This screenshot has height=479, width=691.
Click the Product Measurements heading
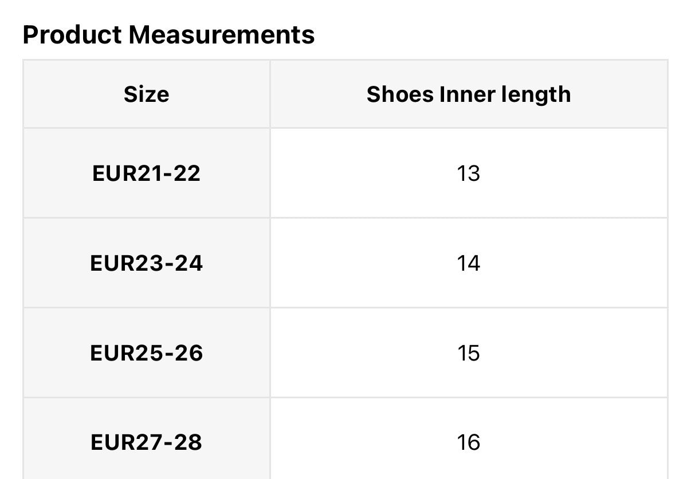(x=168, y=35)
